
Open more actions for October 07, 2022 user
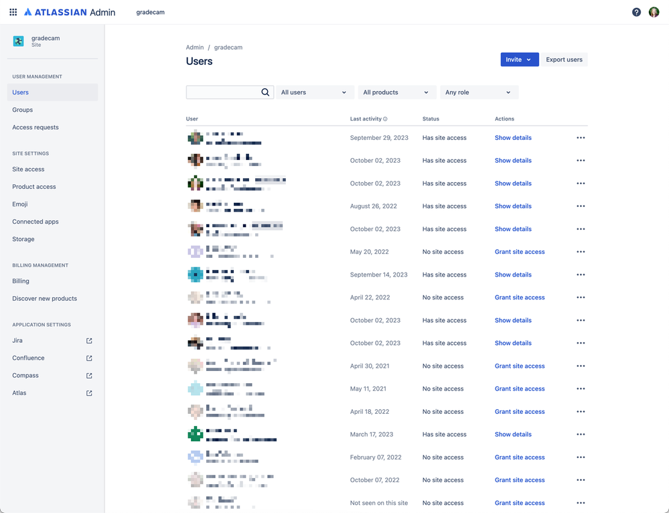(x=581, y=480)
